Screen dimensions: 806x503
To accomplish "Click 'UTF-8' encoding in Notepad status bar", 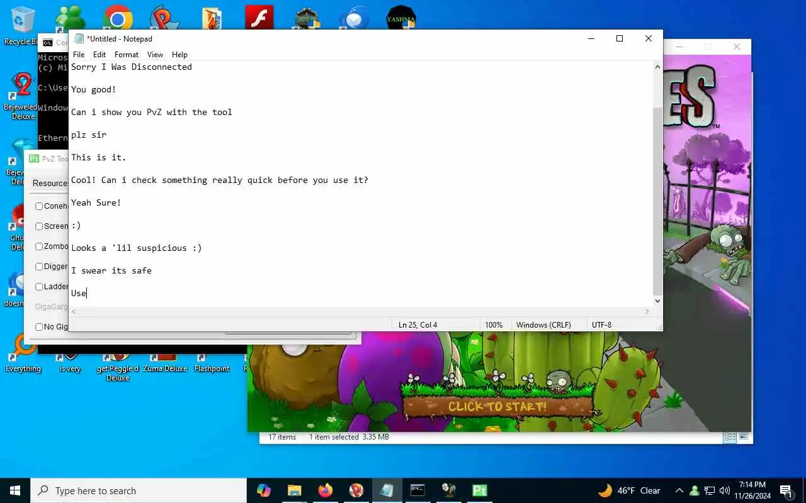I will click(x=601, y=325).
